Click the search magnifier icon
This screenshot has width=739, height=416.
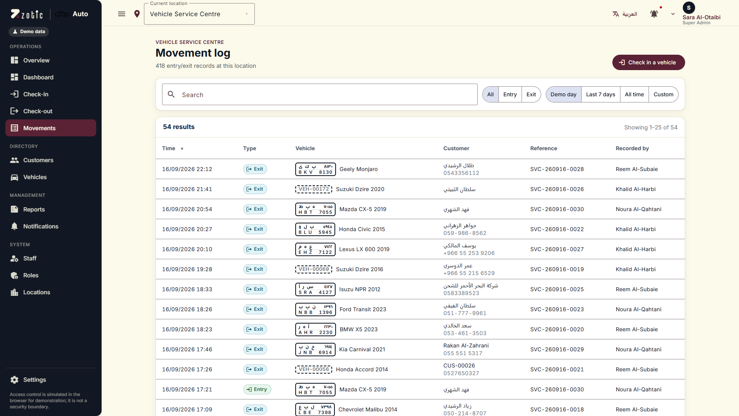171,94
